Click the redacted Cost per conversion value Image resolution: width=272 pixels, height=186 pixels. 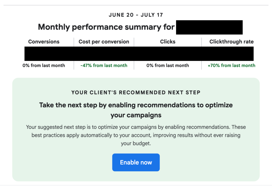pos(104,54)
